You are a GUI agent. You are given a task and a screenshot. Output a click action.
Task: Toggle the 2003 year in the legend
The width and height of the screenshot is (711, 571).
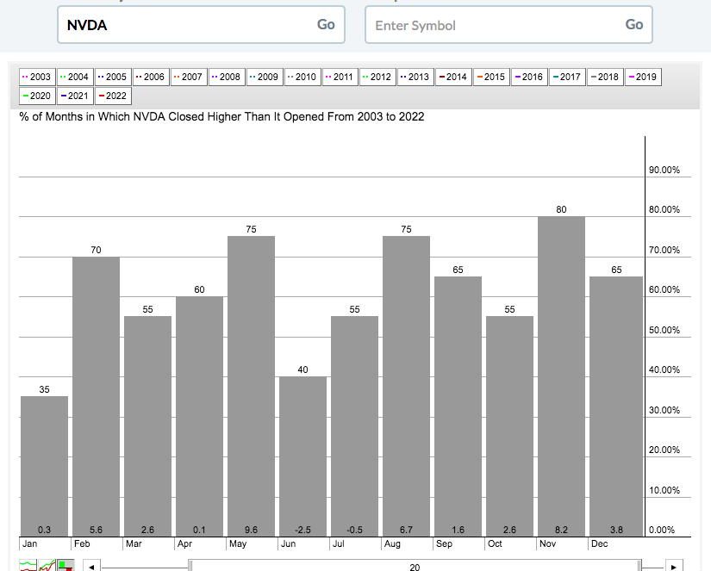tap(37, 77)
